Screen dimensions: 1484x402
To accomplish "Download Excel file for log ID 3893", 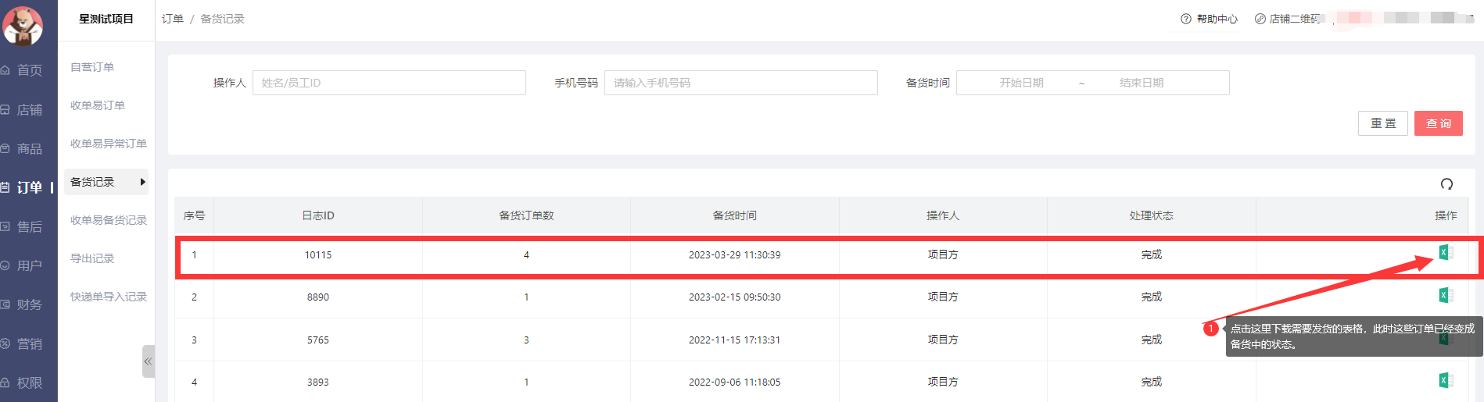I will pos(1446,380).
